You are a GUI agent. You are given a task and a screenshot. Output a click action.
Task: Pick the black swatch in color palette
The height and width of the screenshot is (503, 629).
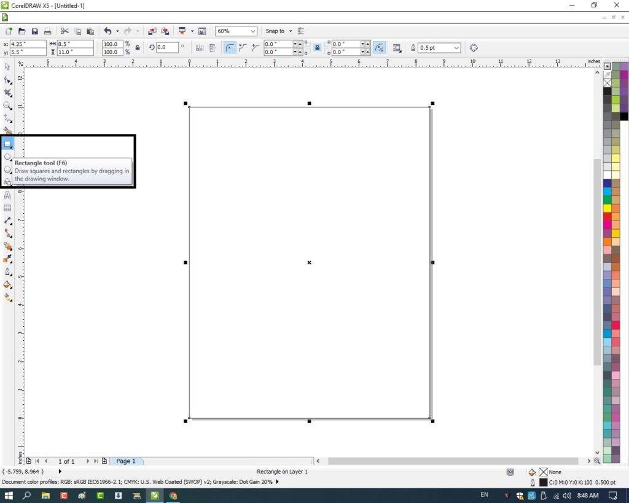pyautogui.click(x=608, y=92)
